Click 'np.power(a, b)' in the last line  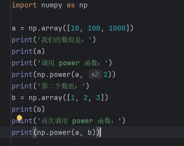(x=66, y=132)
